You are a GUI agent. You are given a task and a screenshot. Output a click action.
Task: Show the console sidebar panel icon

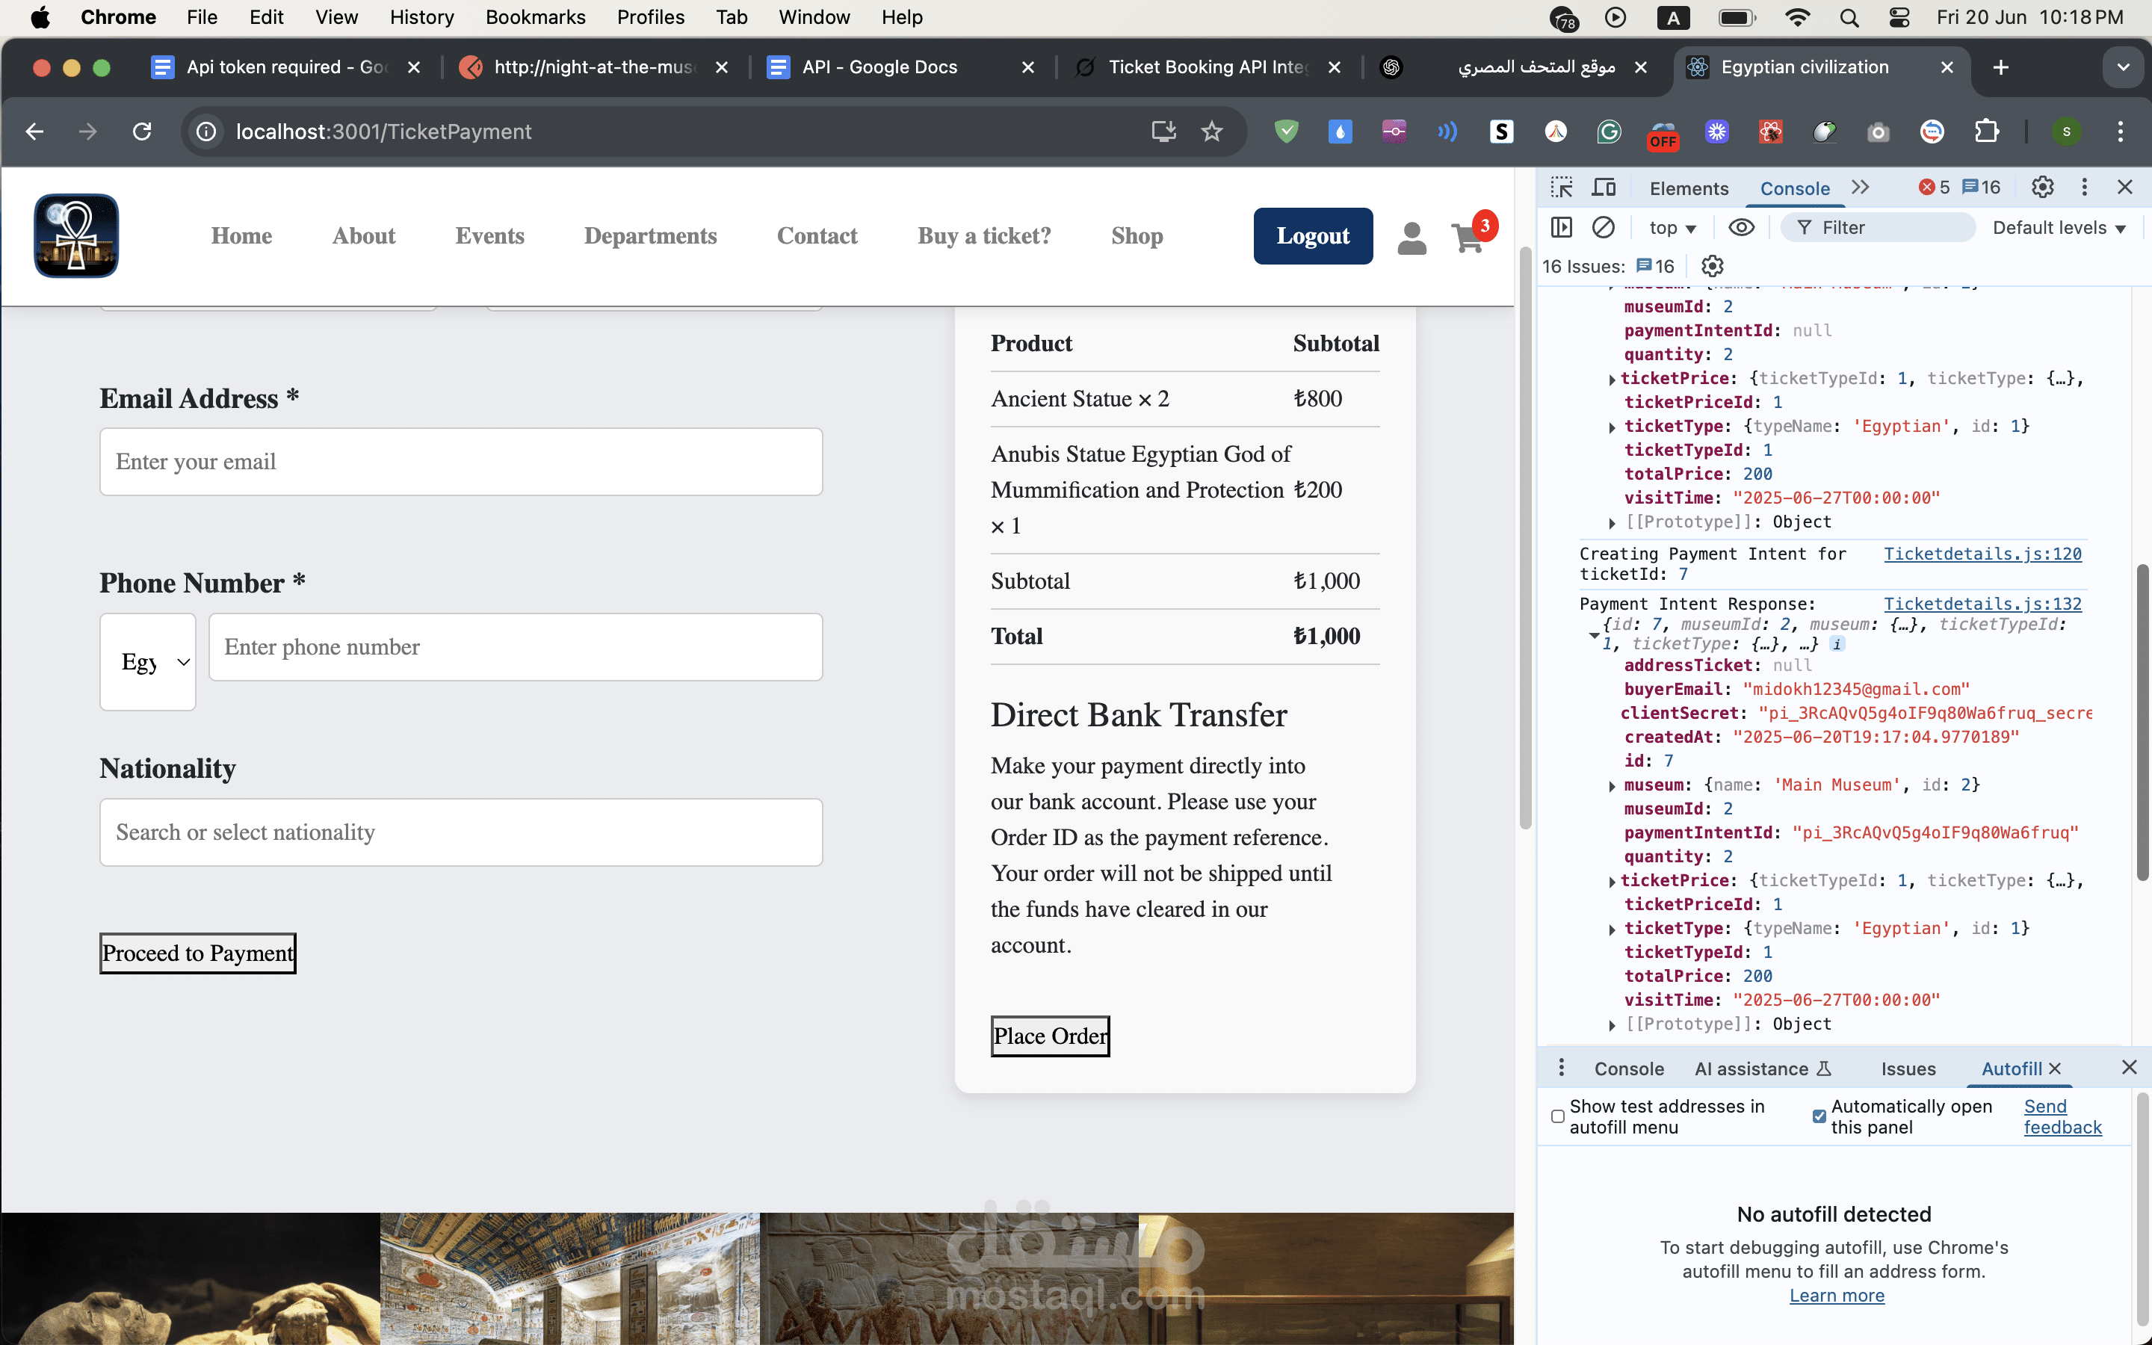(x=1562, y=228)
